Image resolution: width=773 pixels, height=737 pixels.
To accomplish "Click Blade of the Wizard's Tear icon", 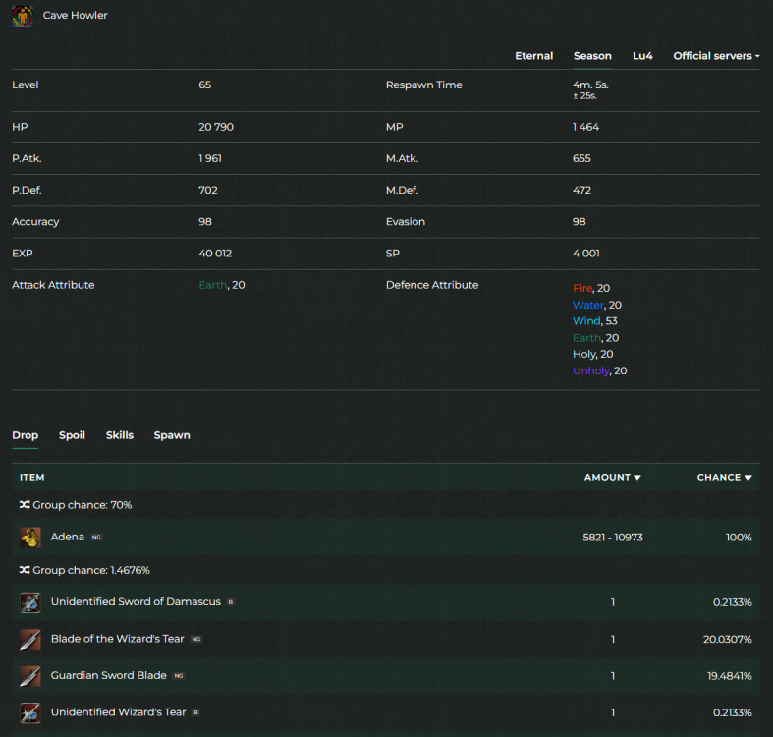I will click(x=30, y=639).
